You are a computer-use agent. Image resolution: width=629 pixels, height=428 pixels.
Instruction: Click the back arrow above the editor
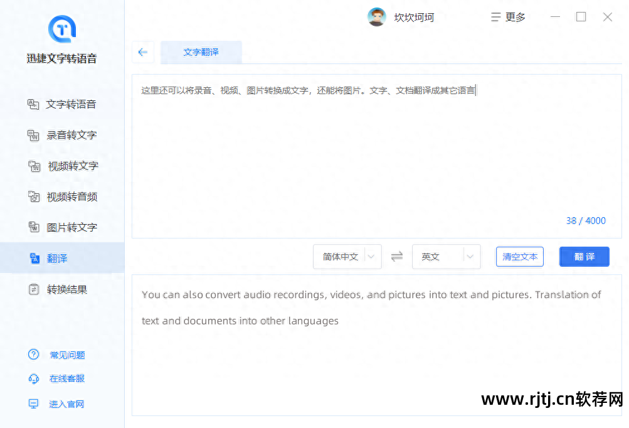coord(142,52)
